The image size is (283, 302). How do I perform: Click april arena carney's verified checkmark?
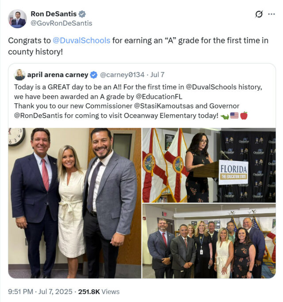(94, 75)
